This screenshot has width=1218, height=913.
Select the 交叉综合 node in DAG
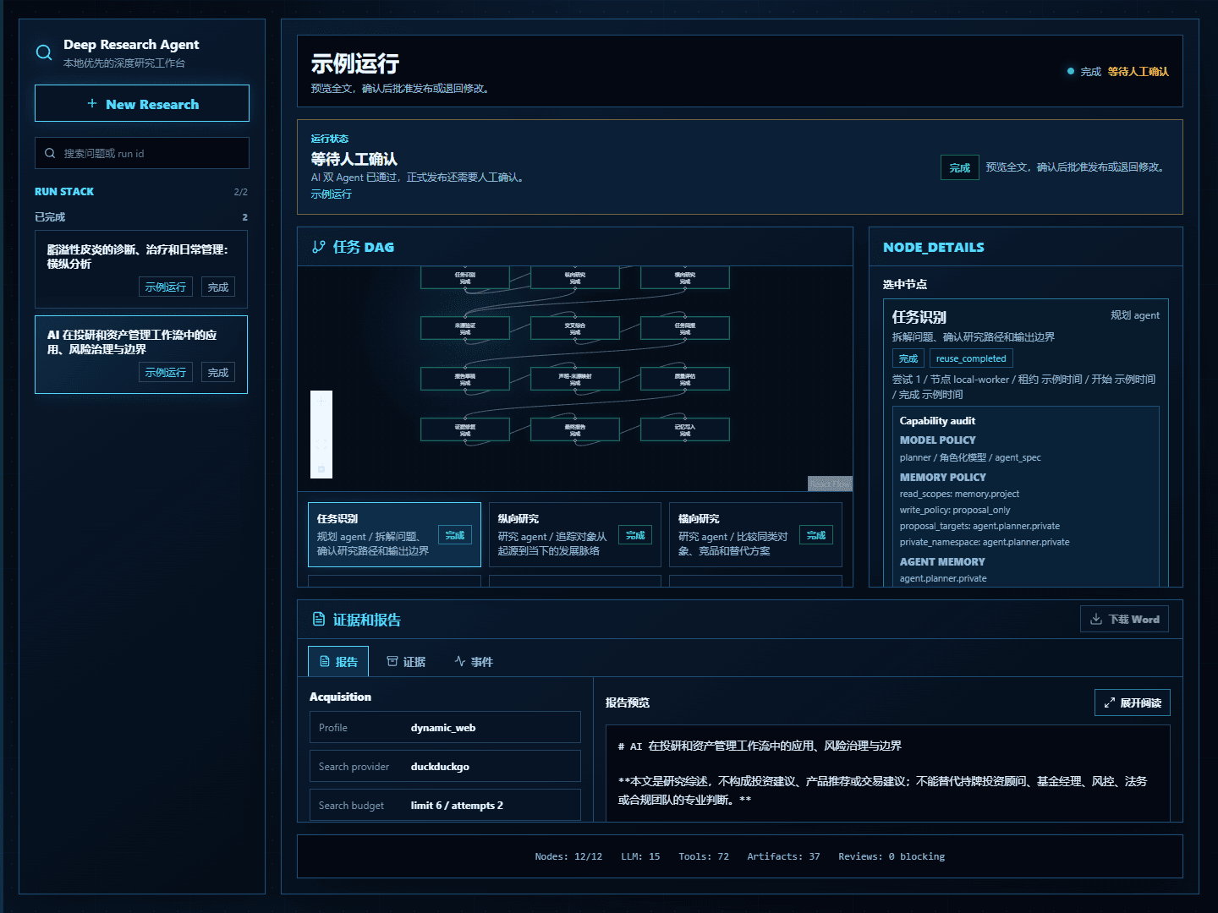(575, 328)
